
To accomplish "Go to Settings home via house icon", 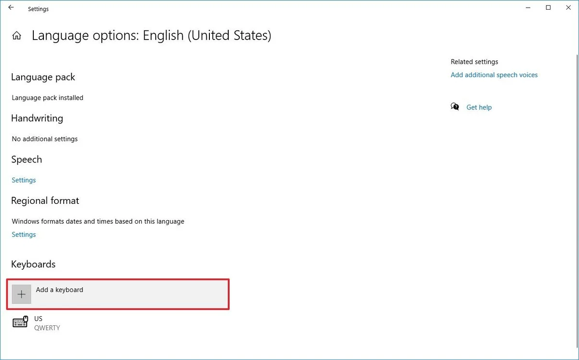I will pos(17,36).
